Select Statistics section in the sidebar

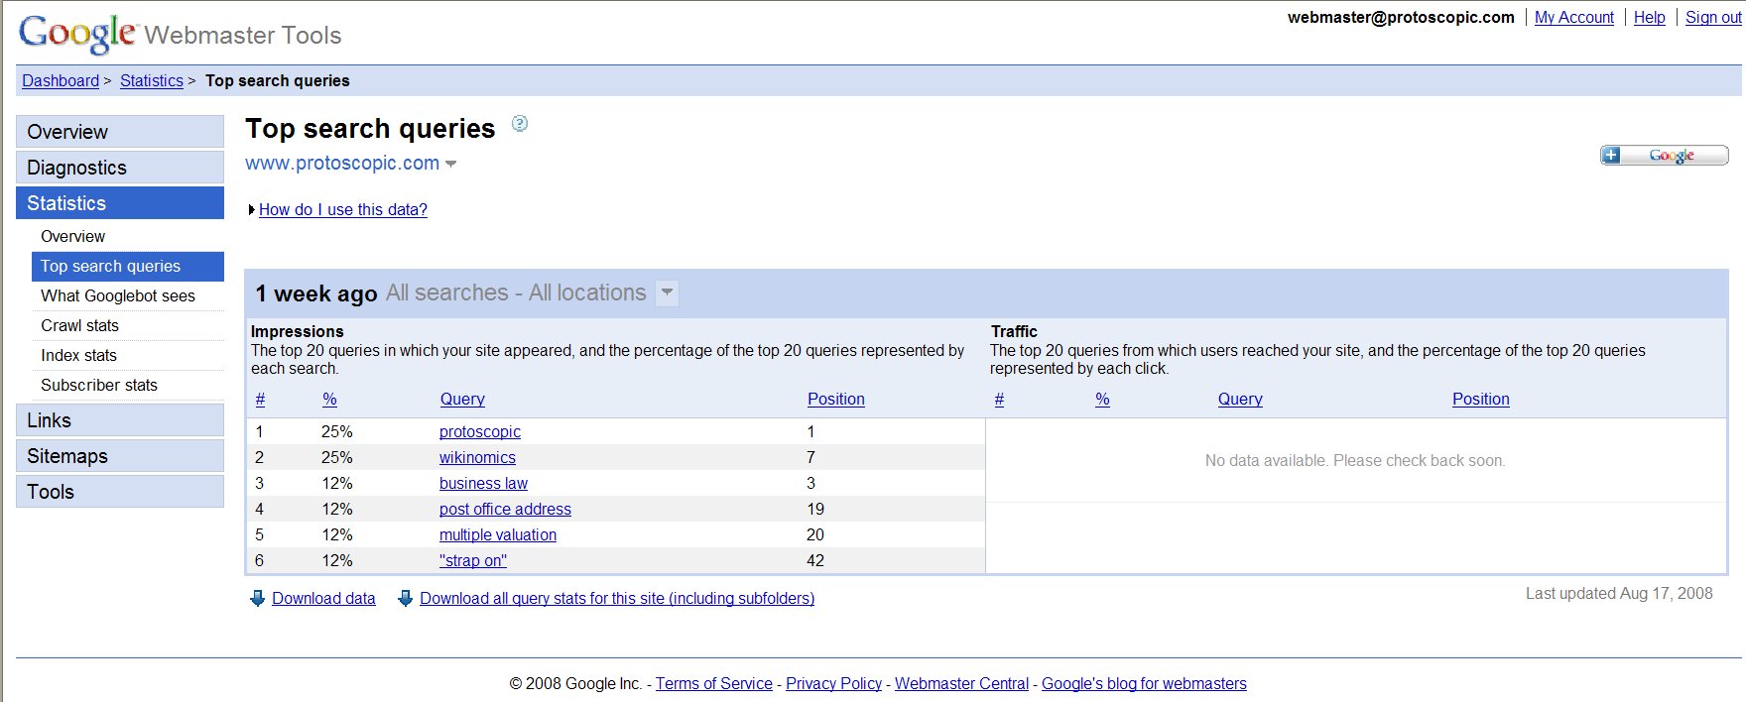click(120, 203)
